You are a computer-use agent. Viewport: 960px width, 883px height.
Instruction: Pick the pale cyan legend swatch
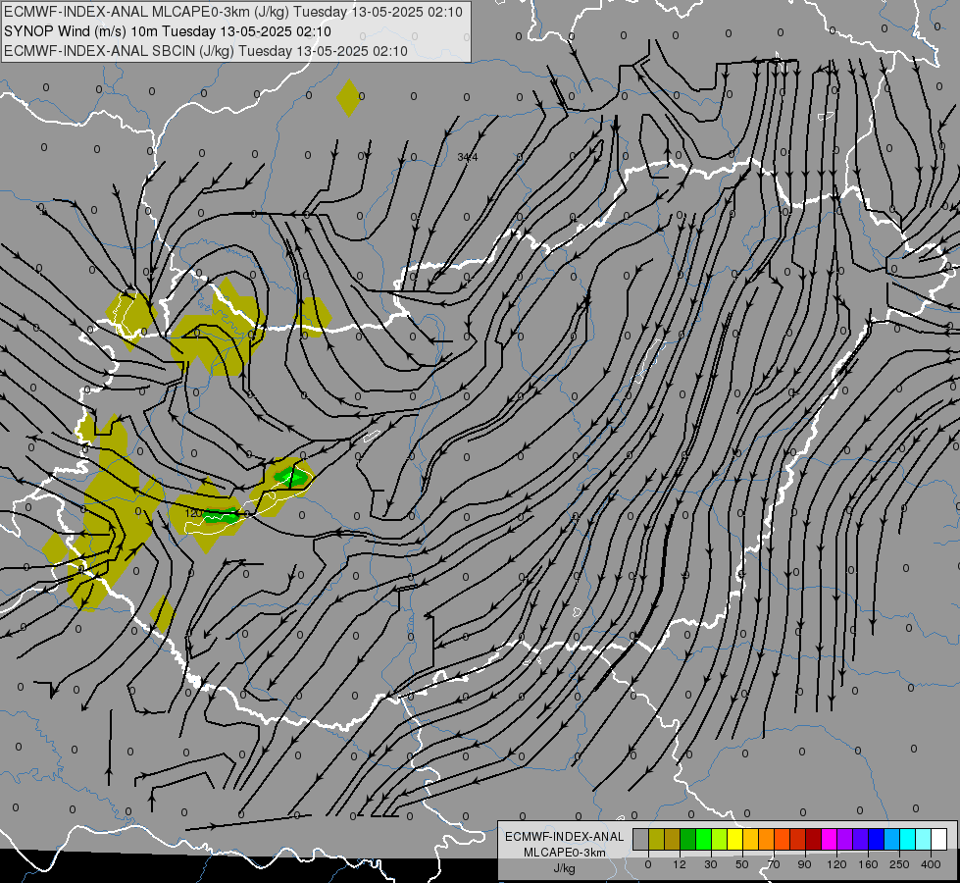924,839
